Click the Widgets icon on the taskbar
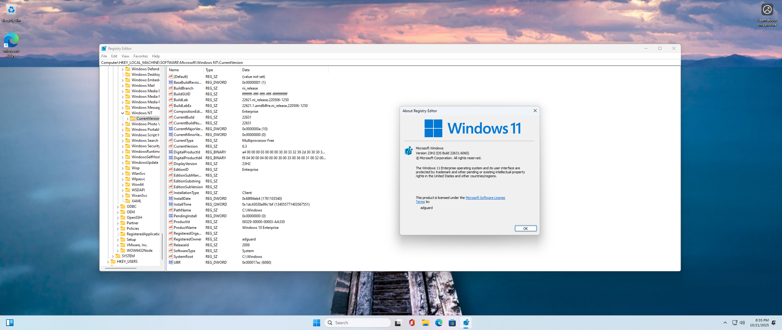 coord(10,323)
